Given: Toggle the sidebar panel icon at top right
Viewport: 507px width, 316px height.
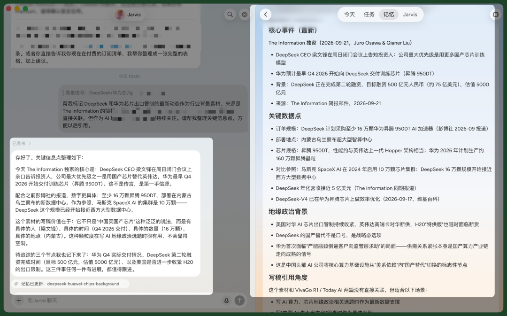Looking at the screenshot, I should pos(496,15).
